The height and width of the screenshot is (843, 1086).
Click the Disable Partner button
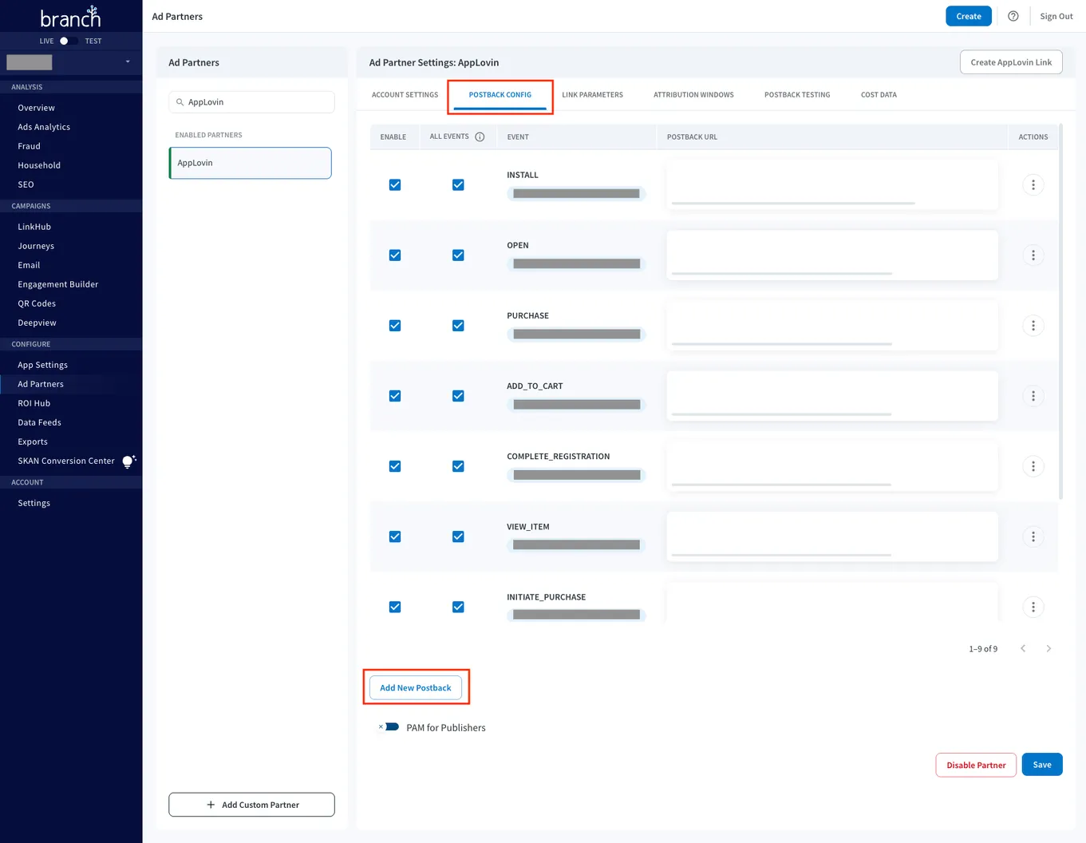coord(975,764)
